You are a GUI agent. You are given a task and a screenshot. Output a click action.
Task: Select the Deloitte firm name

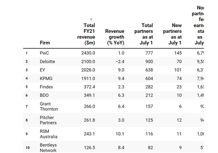pyautogui.click(x=47, y=62)
